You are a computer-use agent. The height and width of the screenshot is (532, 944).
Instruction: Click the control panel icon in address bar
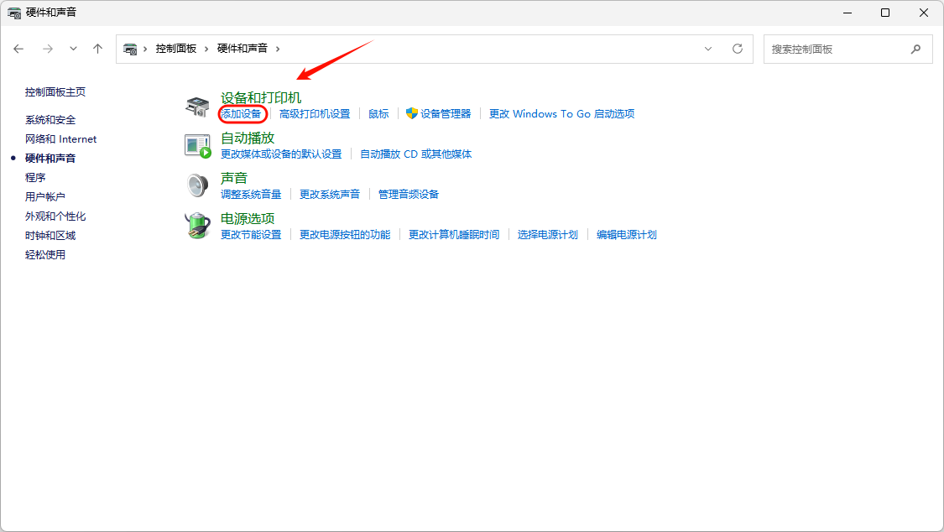[x=130, y=49]
